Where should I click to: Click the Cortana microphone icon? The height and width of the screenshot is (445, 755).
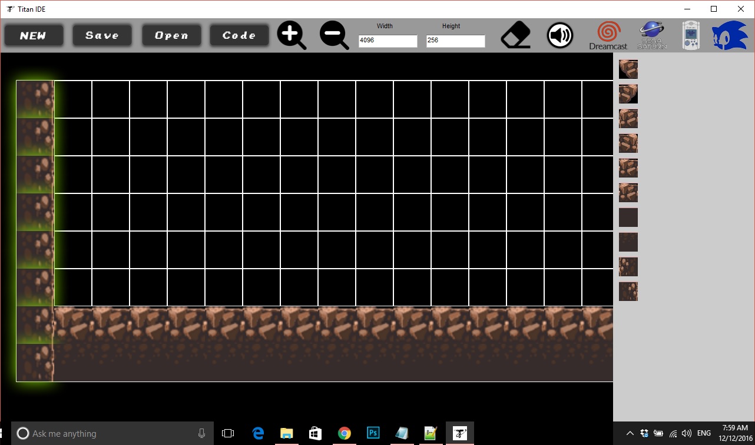point(201,433)
